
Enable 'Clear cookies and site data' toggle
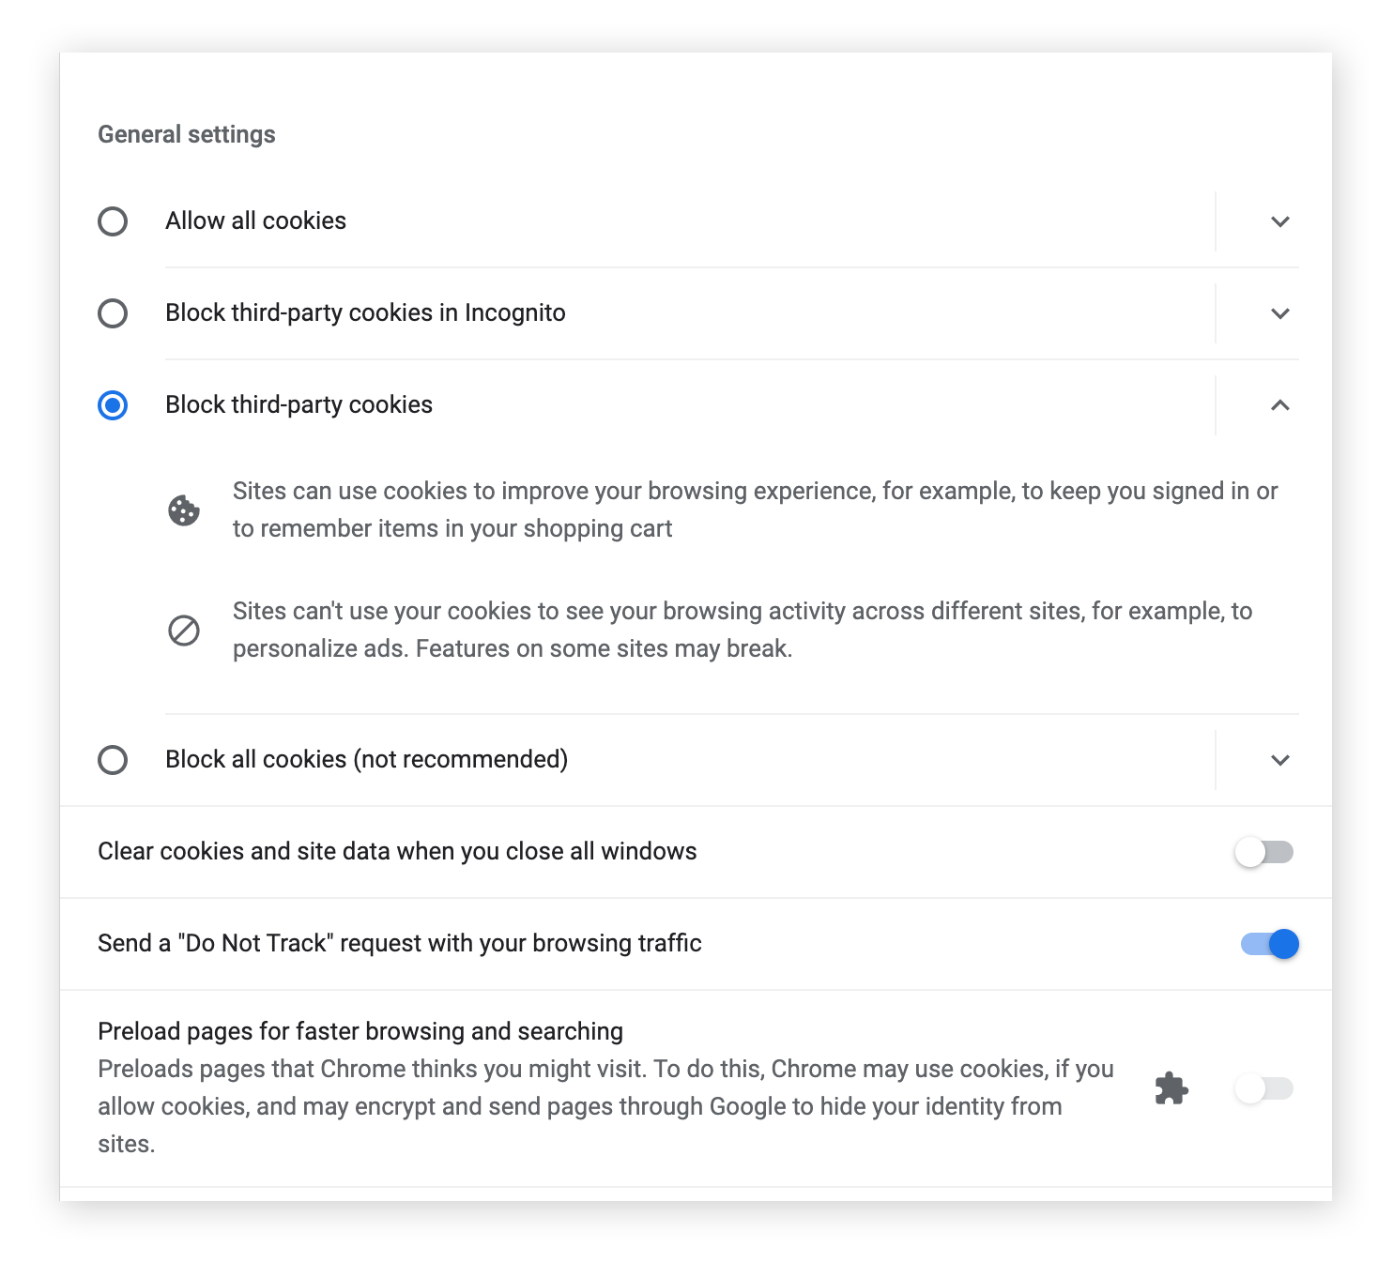pyautogui.click(x=1263, y=852)
